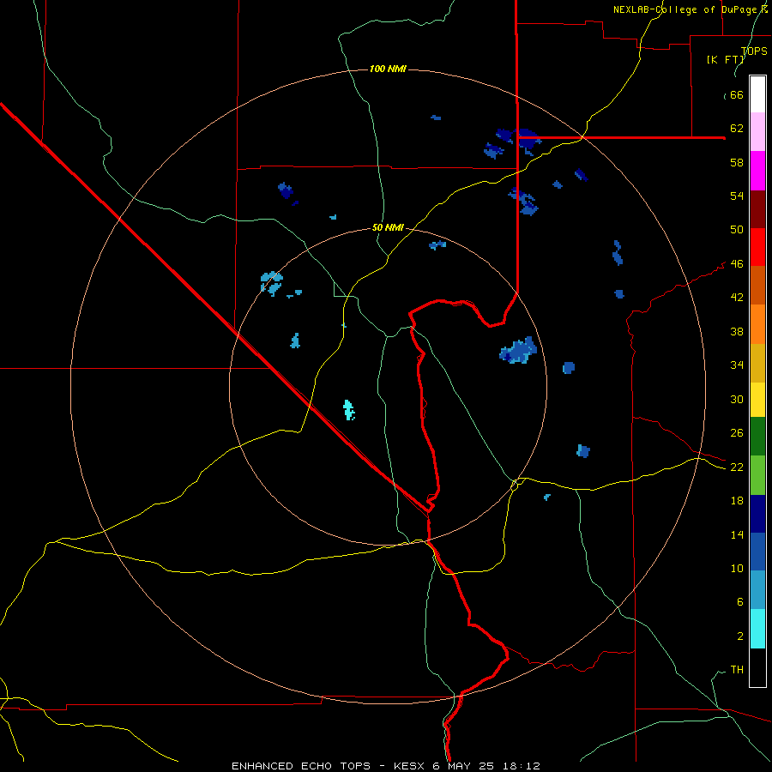Click the "KESX" radar site identifier
Screen dimensions: 772x772
click(x=408, y=766)
